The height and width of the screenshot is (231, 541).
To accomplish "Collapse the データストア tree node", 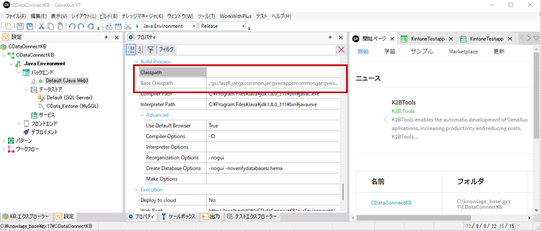I will [27, 89].
